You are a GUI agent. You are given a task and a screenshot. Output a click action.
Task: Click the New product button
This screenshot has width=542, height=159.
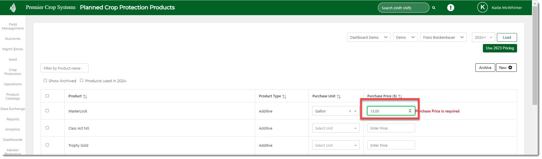(506, 68)
